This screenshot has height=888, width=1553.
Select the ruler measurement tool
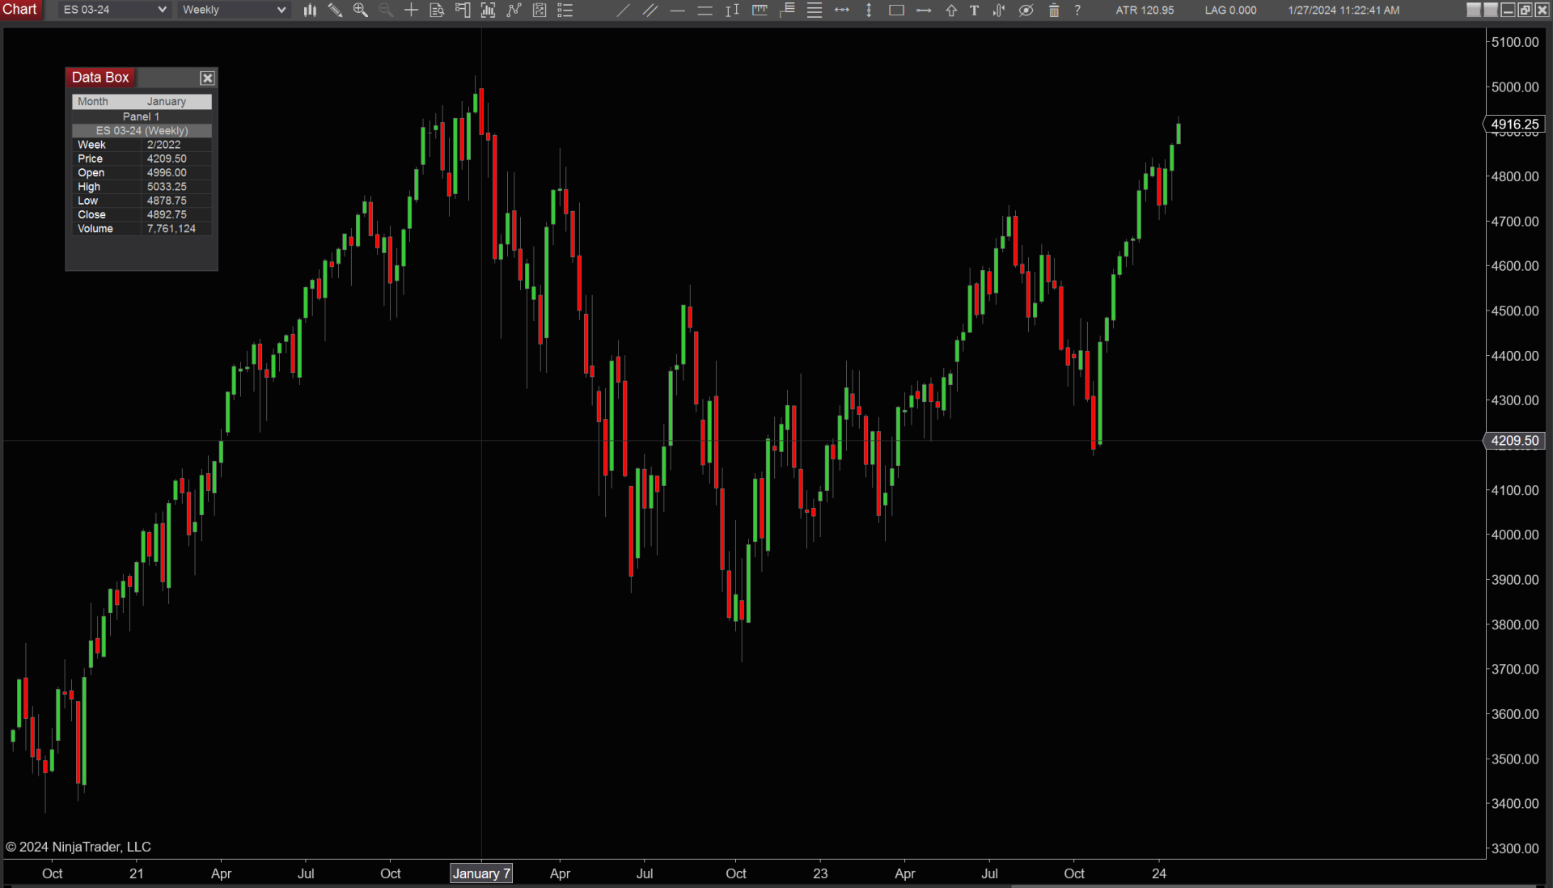[x=760, y=11]
